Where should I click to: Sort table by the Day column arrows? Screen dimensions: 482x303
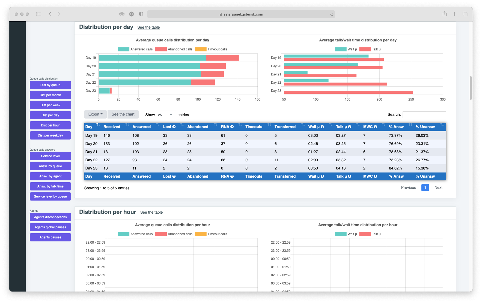click(x=98, y=125)
